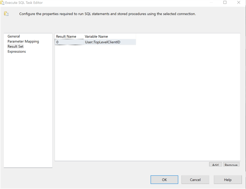Click the empty area of the result grid
This screenshot has height=189, width=246.
tap(147, 101)
